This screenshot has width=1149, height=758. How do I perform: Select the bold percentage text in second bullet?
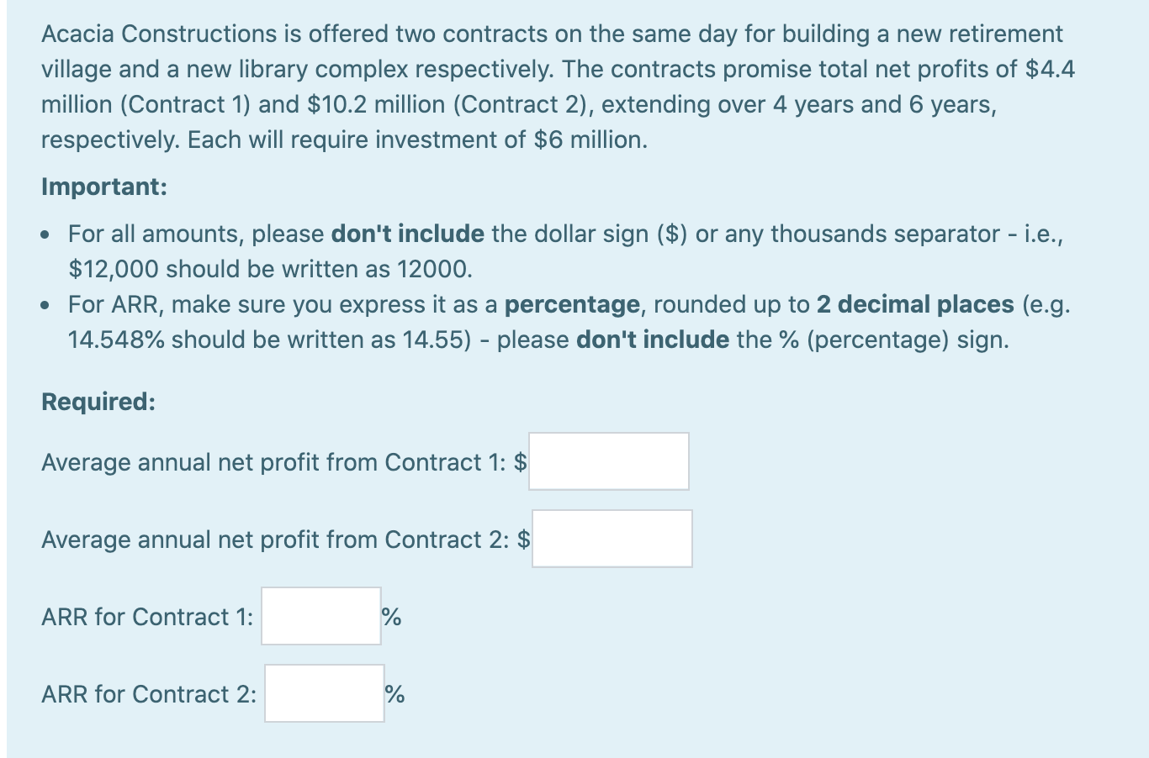point(572,304)
